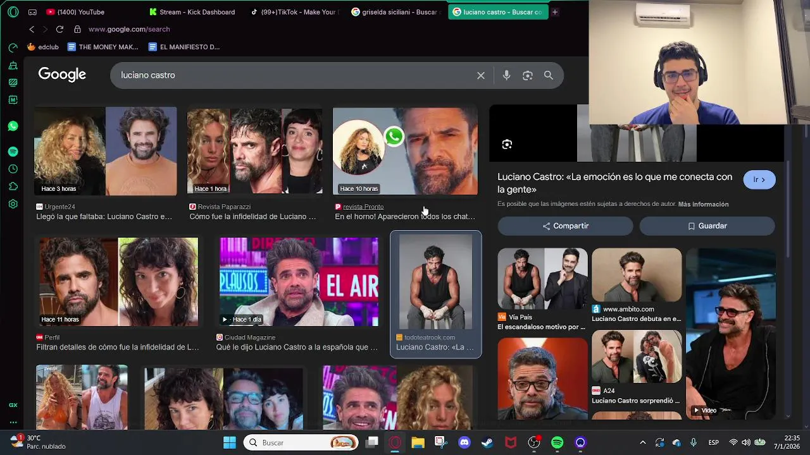Open Task View from the taskbar
The width and height of the screenshot is (810, 455).
pos(372,442)
